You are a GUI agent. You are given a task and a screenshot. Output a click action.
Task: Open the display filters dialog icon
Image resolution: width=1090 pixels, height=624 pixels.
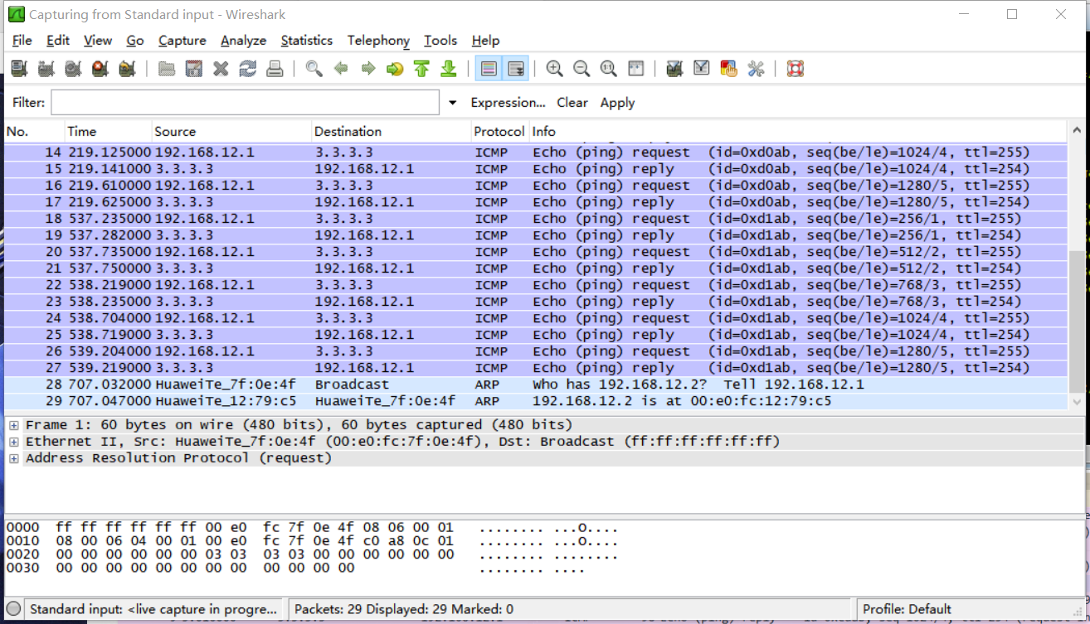pyautogui.click(x=702, y=69)
